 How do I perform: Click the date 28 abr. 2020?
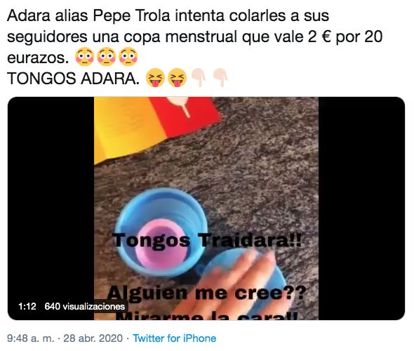93,338
